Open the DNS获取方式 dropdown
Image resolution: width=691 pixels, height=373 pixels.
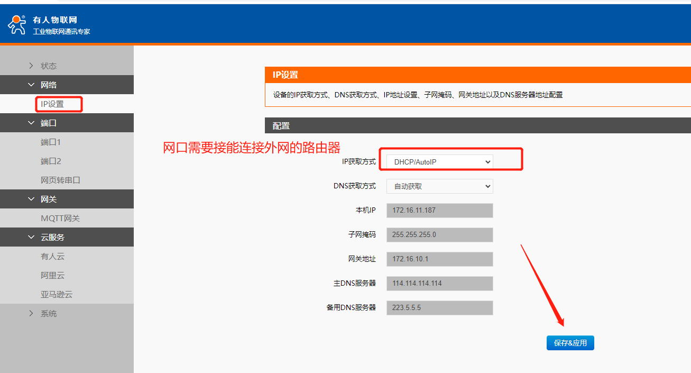pyautogui.click(x=439, y=186)
